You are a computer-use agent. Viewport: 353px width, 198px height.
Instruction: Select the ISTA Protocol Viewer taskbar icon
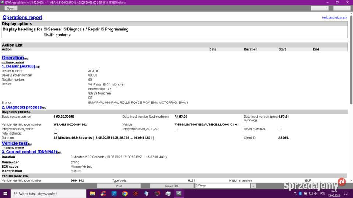(179, 193)
